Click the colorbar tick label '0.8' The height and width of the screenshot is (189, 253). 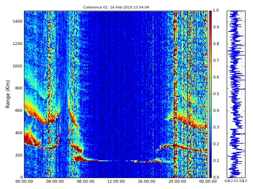point(216,44)
